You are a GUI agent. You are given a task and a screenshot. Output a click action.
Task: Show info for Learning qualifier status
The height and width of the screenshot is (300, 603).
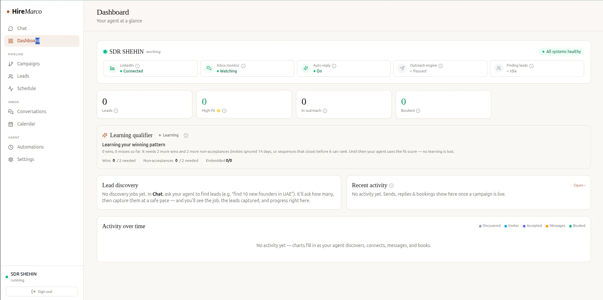(x=186, y=136)
